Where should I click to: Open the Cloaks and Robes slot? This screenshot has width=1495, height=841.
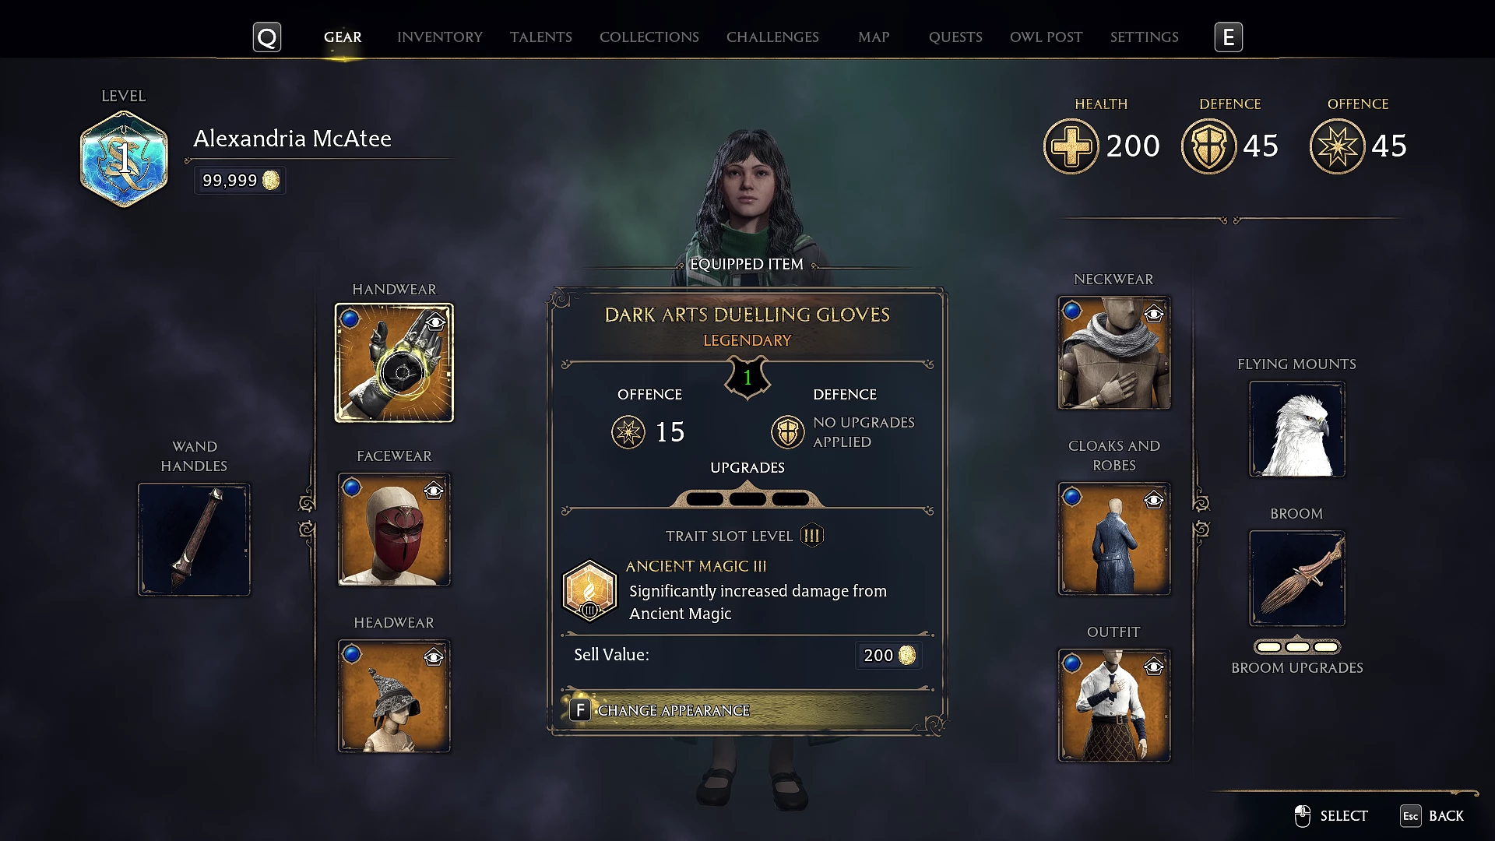point(1113,539)
